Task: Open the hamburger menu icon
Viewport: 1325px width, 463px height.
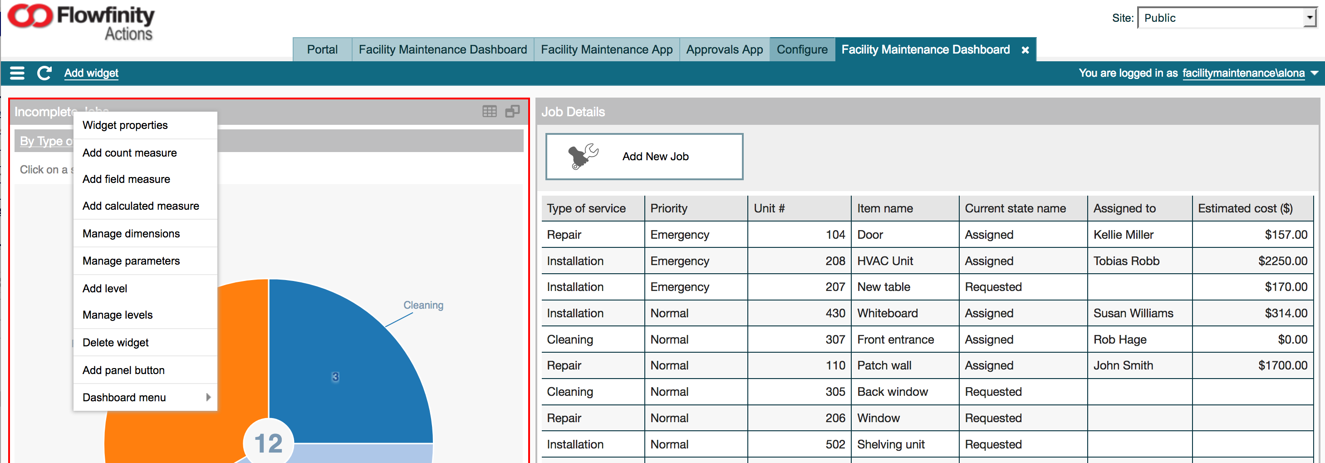Action: pyautogui.click(x=17, y=73)
